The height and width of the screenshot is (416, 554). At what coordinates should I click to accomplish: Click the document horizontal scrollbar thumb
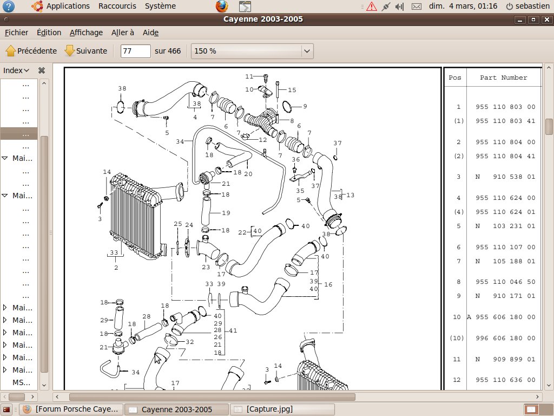pos(212,396)
